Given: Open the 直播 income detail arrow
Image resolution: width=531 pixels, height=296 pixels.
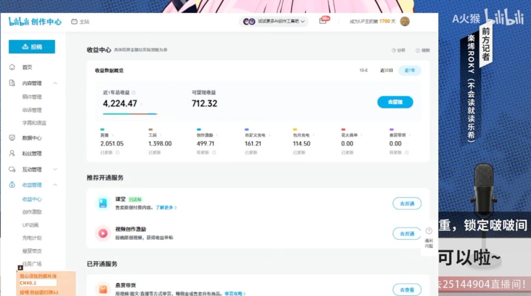Looking at the screenshot, I should (113, 135).
